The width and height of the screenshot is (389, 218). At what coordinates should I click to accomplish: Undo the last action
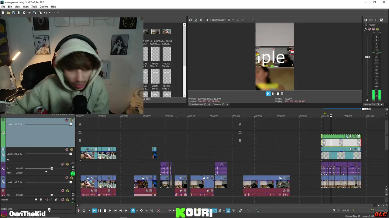tap(45, 13)
